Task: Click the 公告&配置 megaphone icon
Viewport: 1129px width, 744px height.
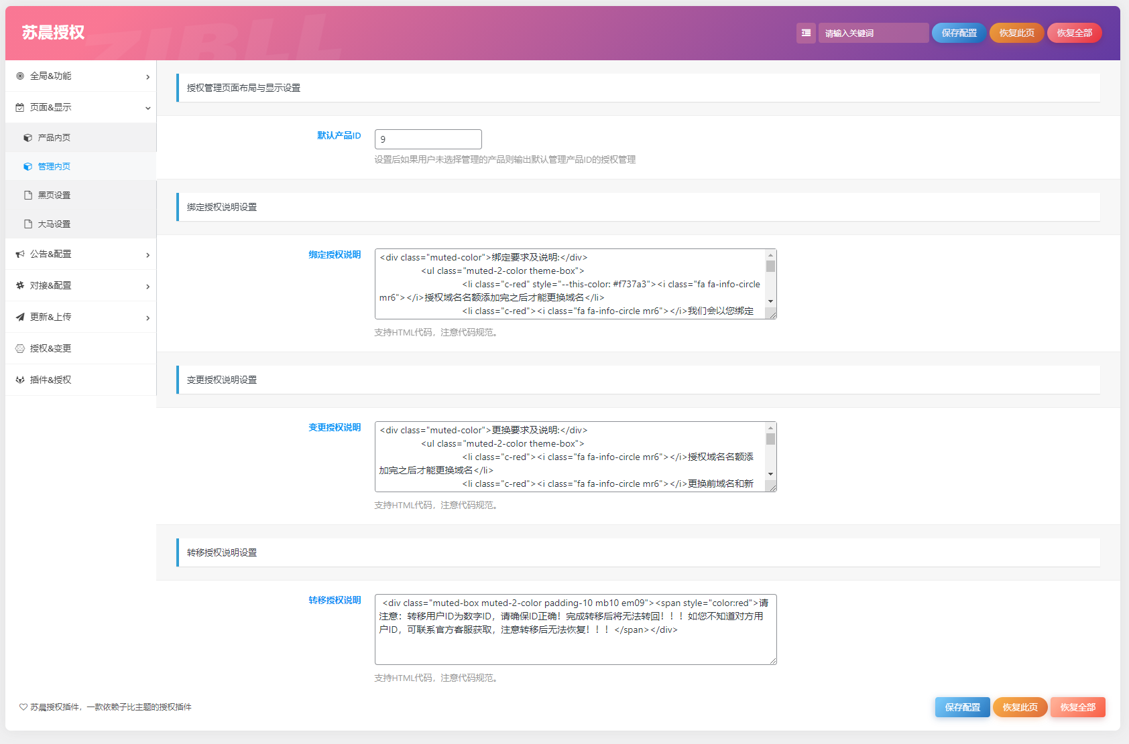Action: [20, 254]
